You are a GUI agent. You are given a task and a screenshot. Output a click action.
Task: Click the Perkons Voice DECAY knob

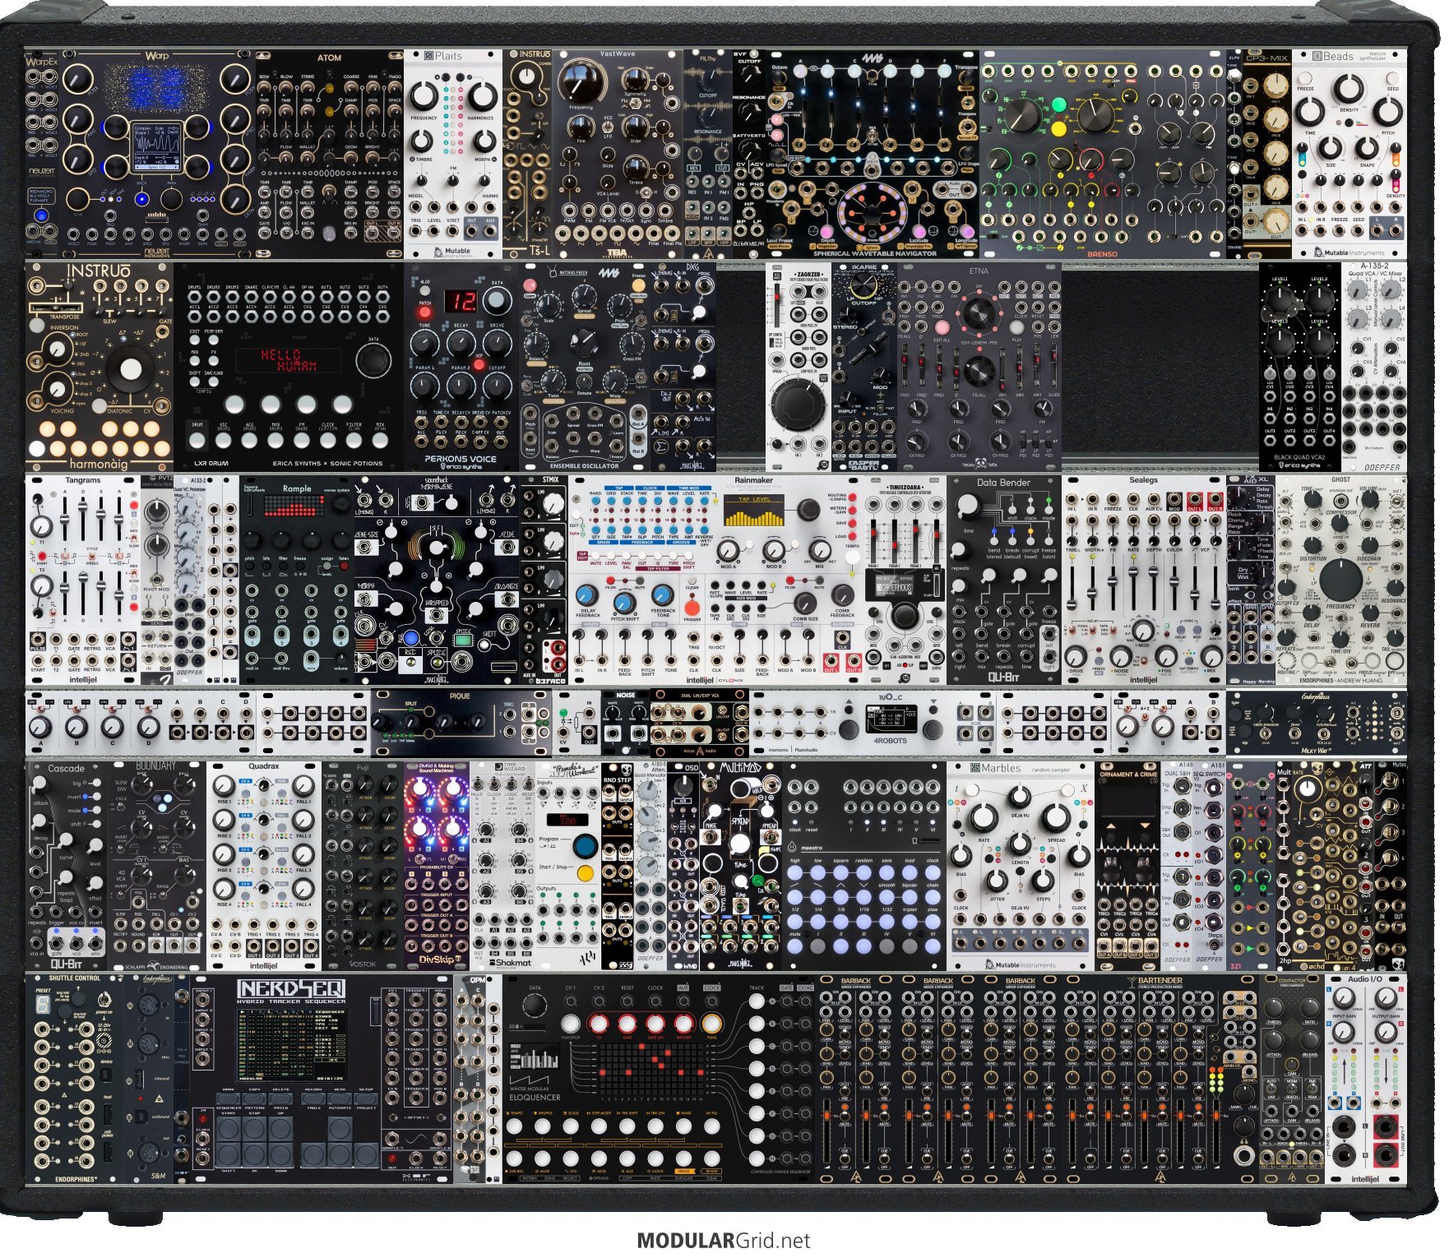461,343
